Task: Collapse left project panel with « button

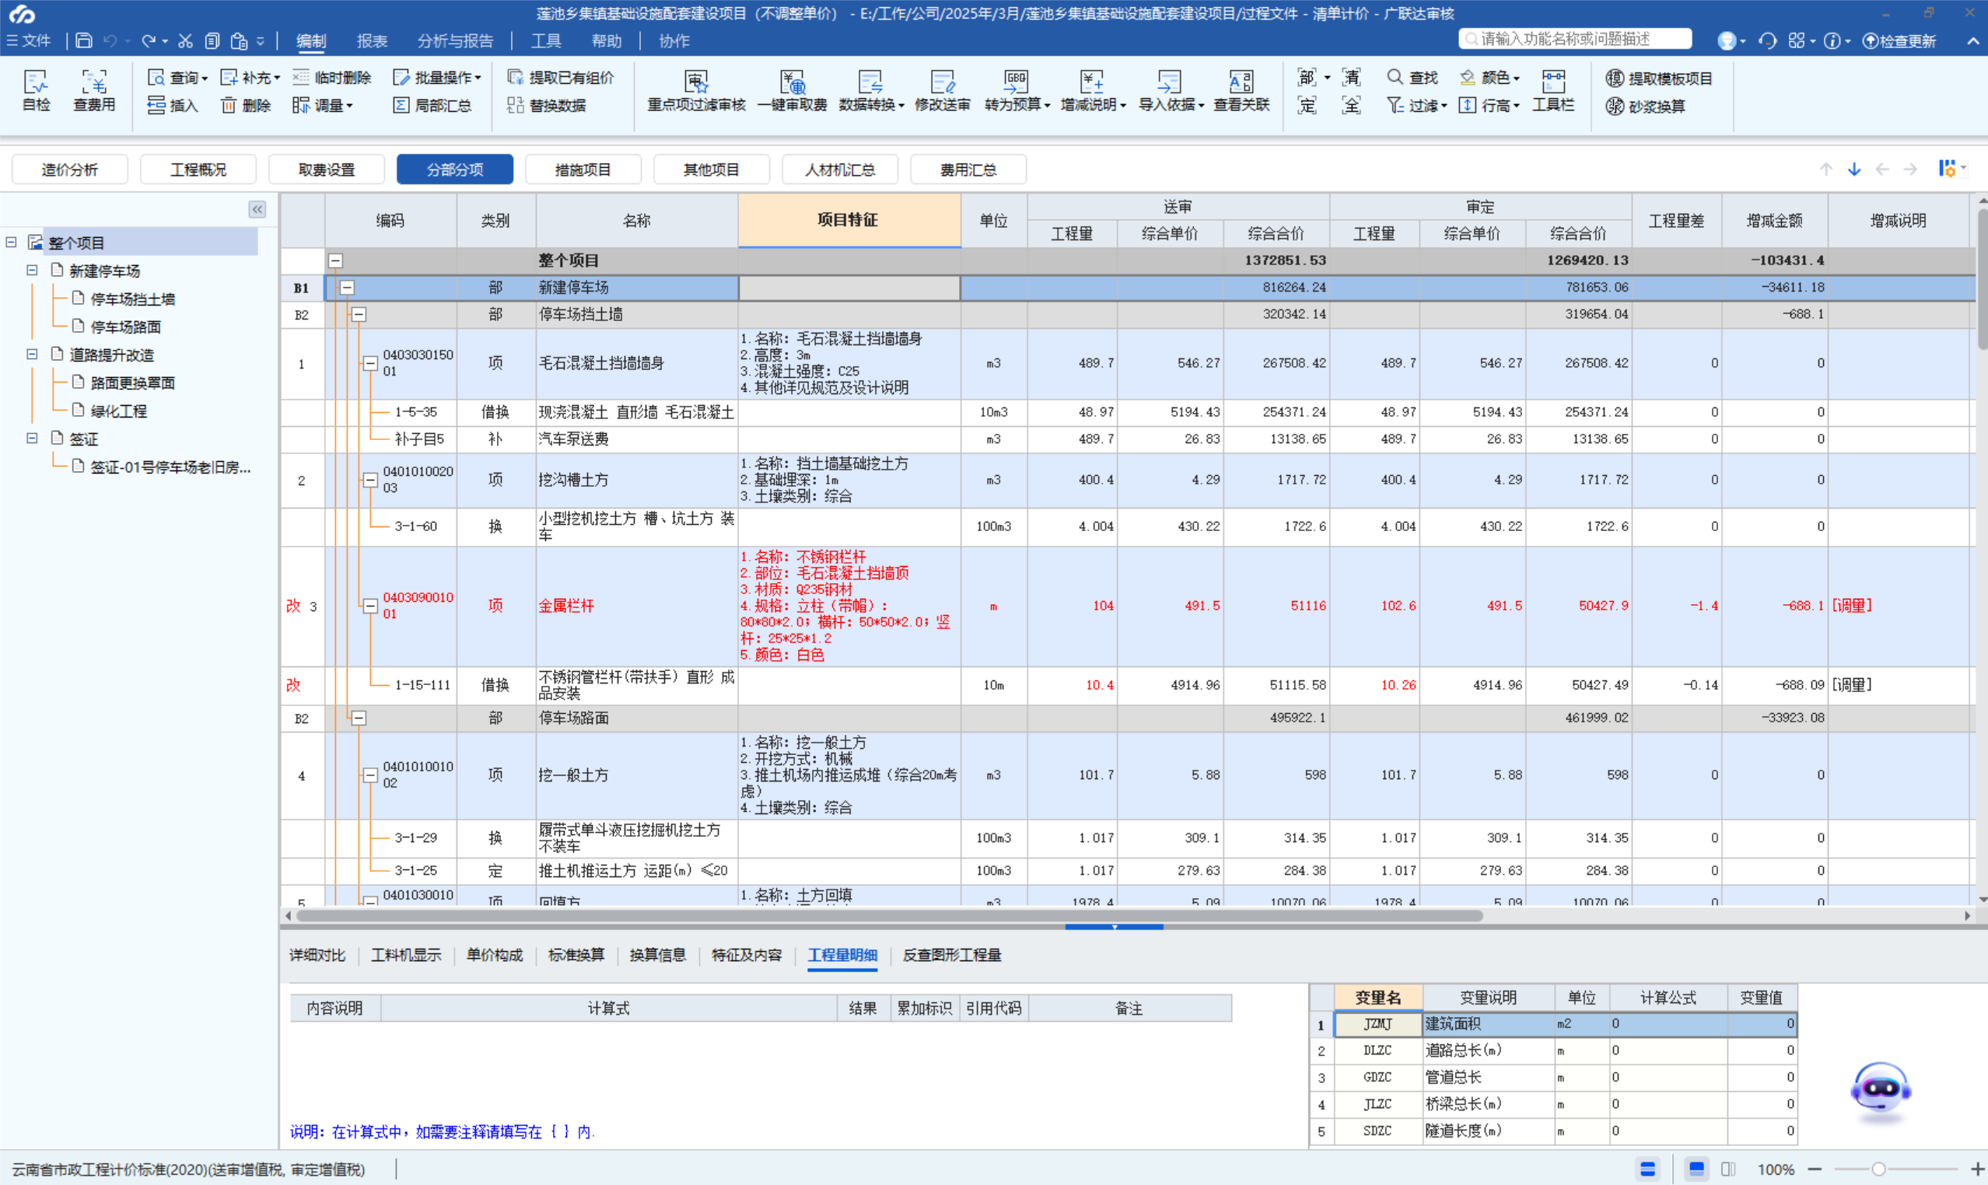Action: pyautogui.click(x=257, y=209)
